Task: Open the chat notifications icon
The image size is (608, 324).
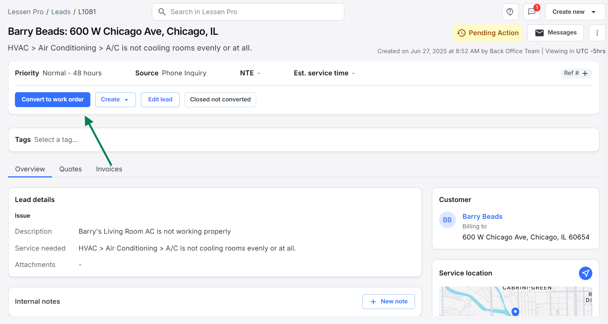Action: click(x=532, y=12)
